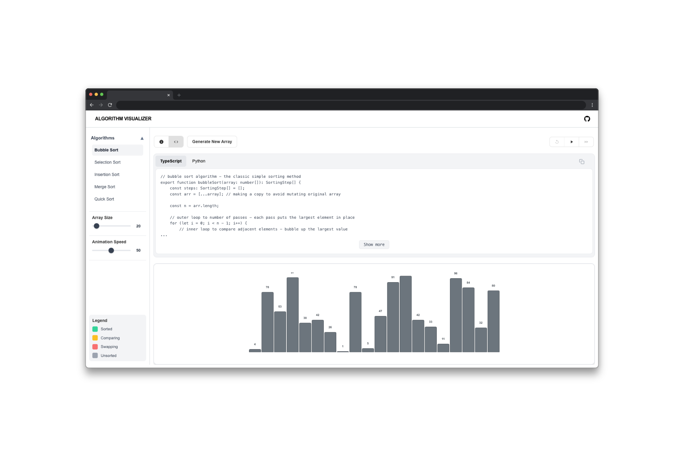The height and width of the screenshot is (456, 684).
Task: Click the bar labeled 80
Action: [493, 322]
